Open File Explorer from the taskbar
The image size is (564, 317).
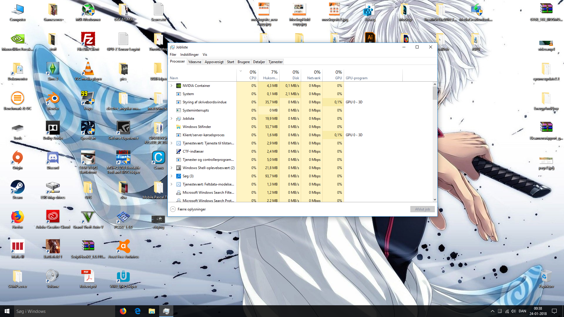pyautogui.click(x=152, y=311)
